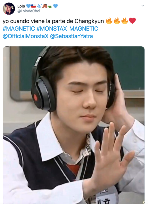Visit the @SebastianYatra mention

tap(71, 36)
